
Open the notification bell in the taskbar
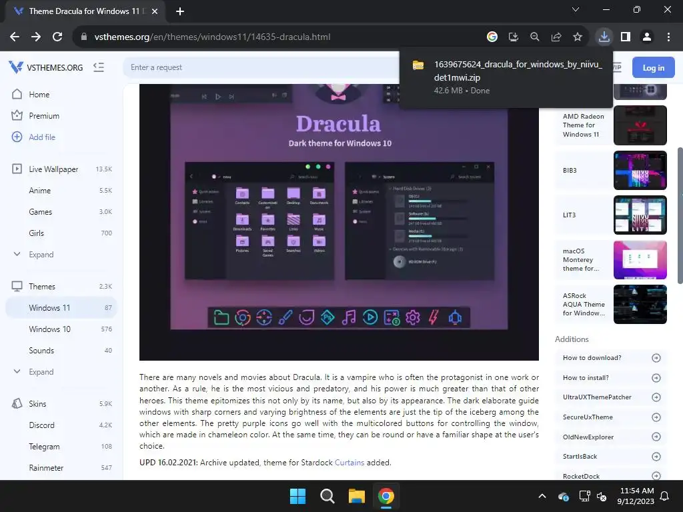point(665,496)
